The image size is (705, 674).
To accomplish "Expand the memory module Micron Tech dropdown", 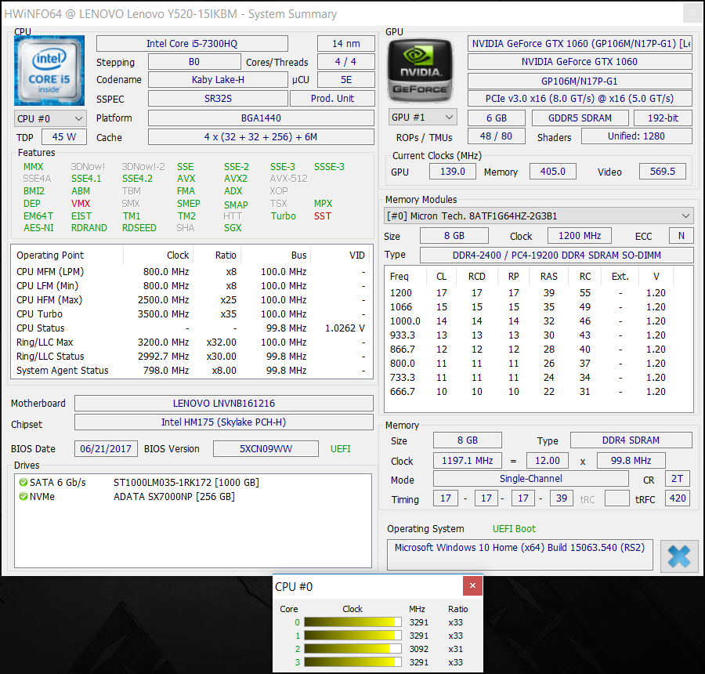I will tap(539, 216).
